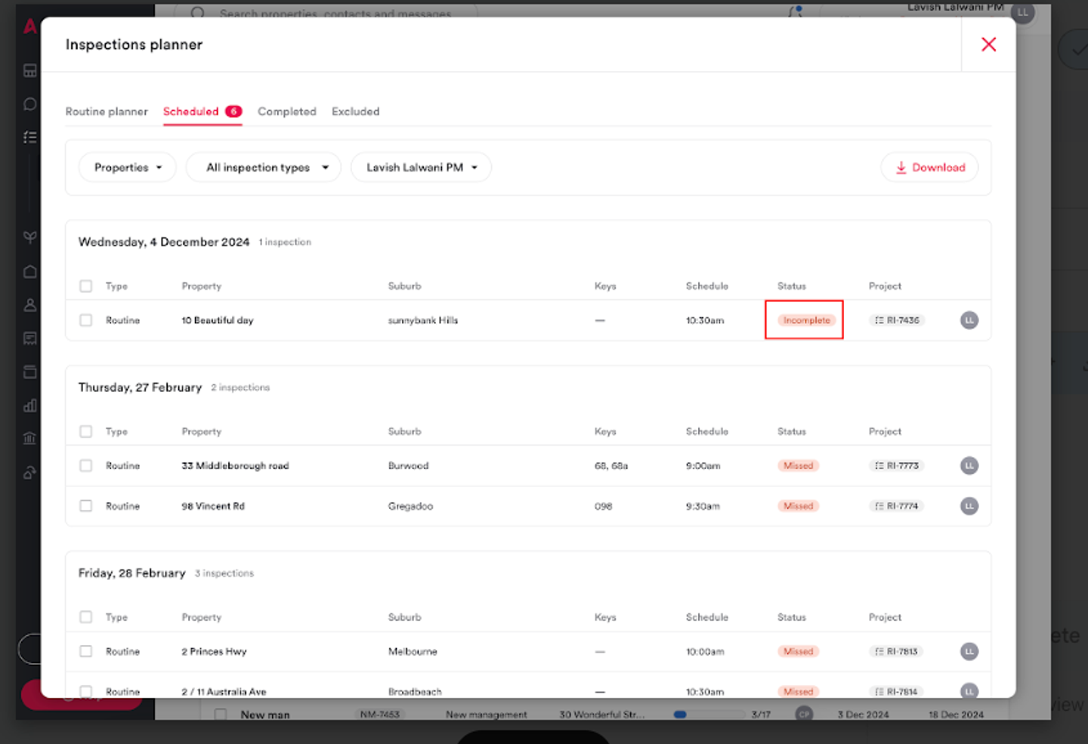Open reports bar chart icon in sidebar
This screenshot has width=1088, height=744.
[x=30, y=406]
